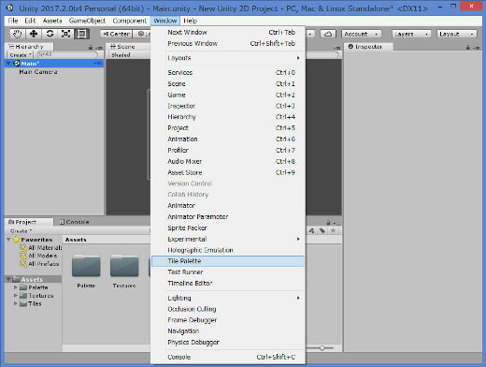This screenshot has width=486, height=367.
Task: Select the Hand tool in toolbar
Action: 18,34
